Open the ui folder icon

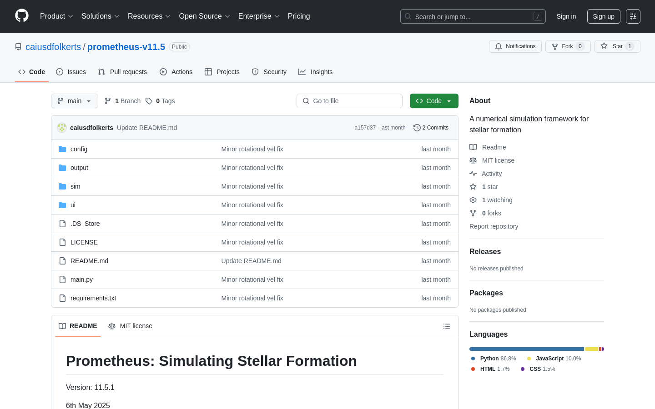pos(62,205)
